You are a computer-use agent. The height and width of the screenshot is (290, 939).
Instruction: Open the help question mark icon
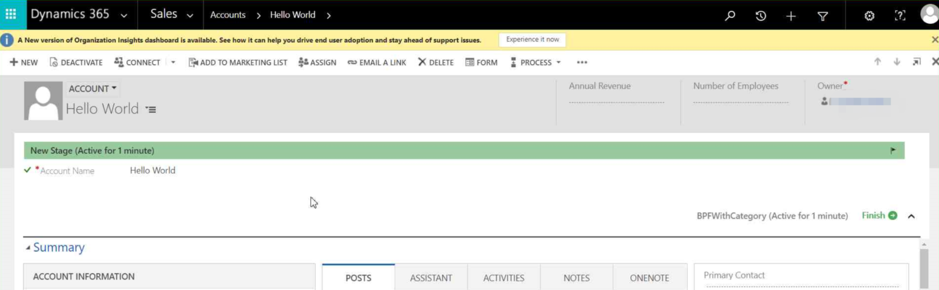(900, 16)
